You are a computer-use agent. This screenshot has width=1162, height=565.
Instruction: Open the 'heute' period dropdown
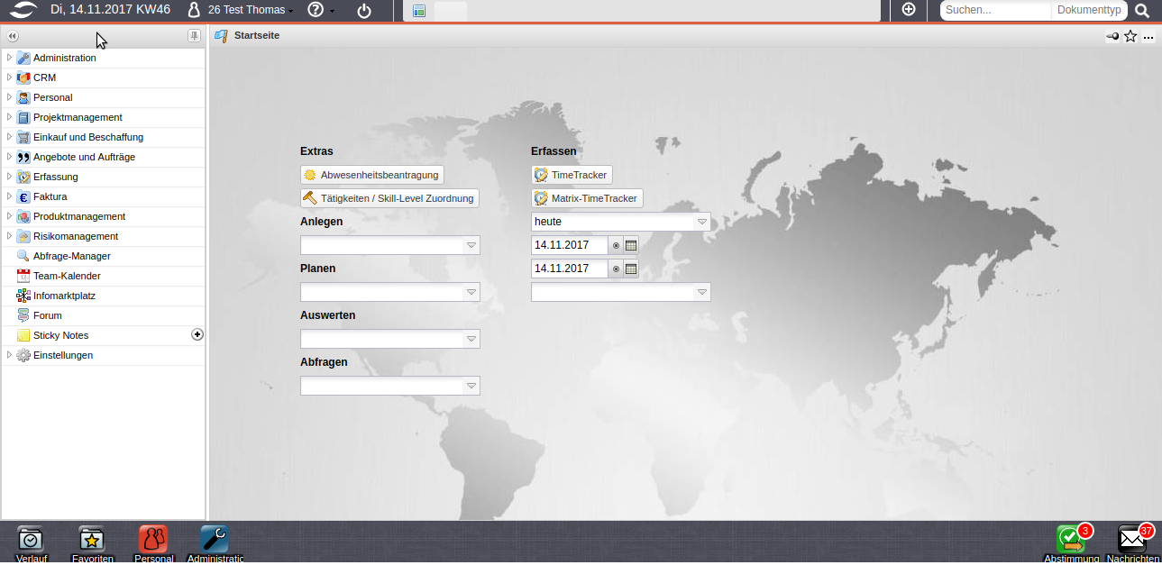tap(701, 222)
